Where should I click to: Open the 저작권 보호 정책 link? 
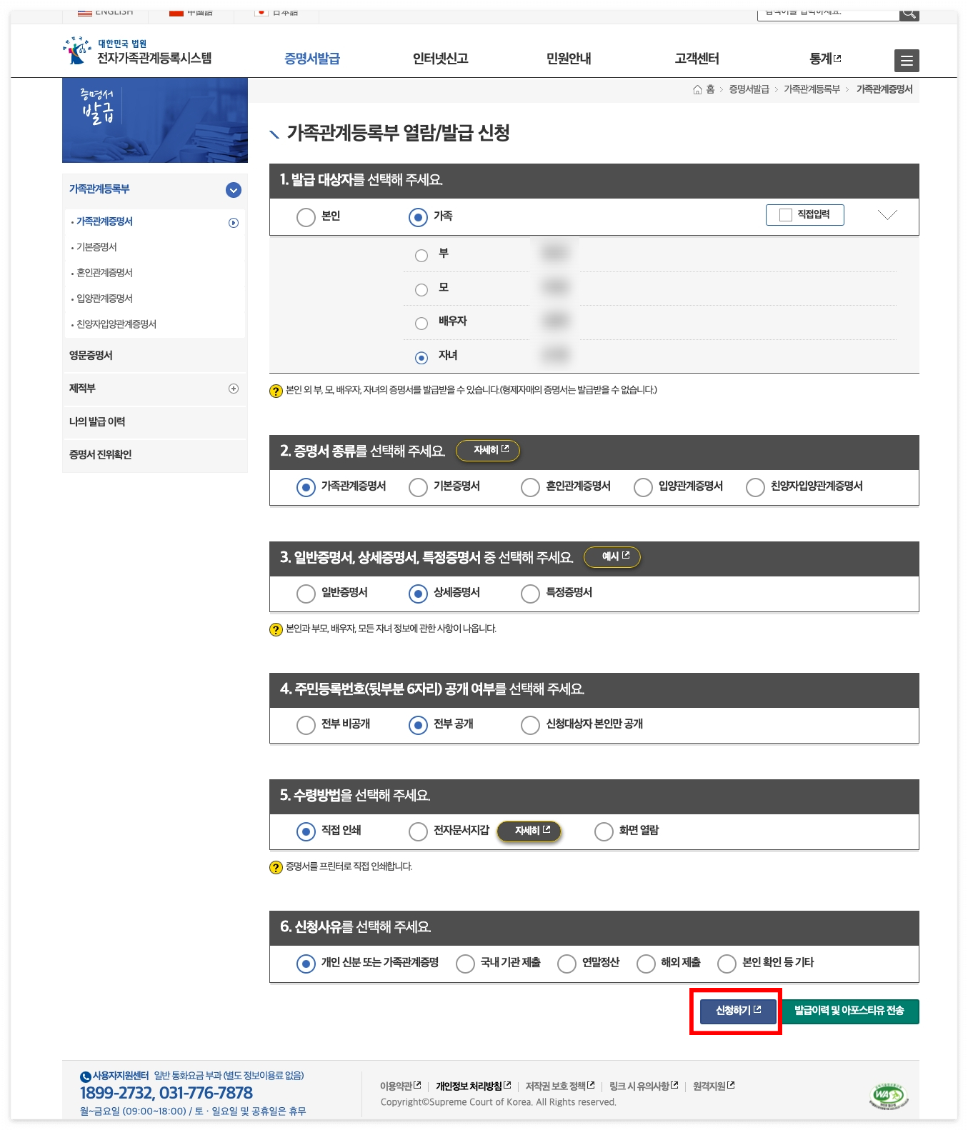(x=560, y=1086)
